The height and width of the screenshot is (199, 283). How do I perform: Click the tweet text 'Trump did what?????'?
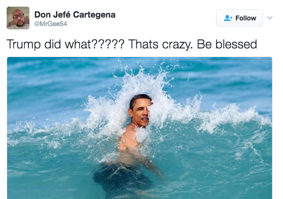66,44
